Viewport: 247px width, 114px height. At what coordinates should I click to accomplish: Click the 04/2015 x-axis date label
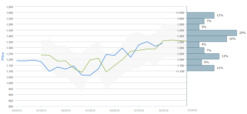[17, 110]
